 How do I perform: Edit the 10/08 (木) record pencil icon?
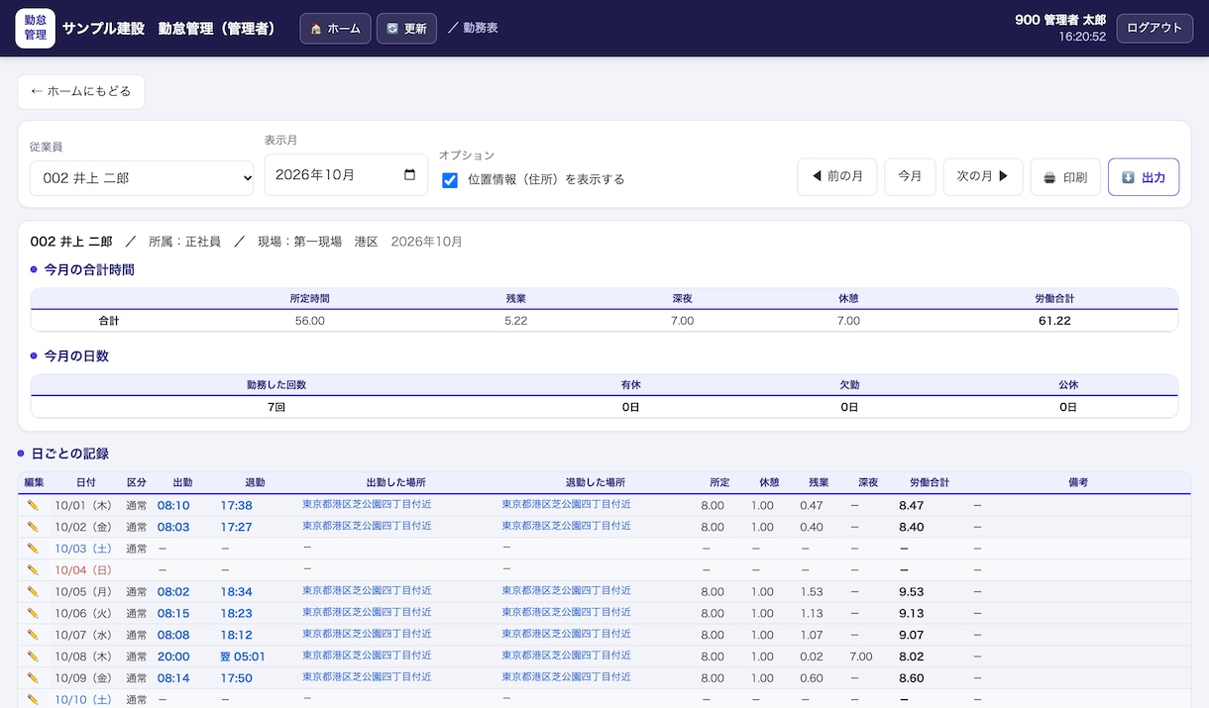33,657
